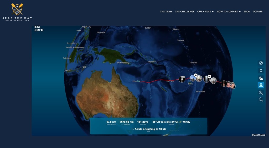Toggle the weather overlay icon
This screenshot has height=148, width=269.
[261, 78]
